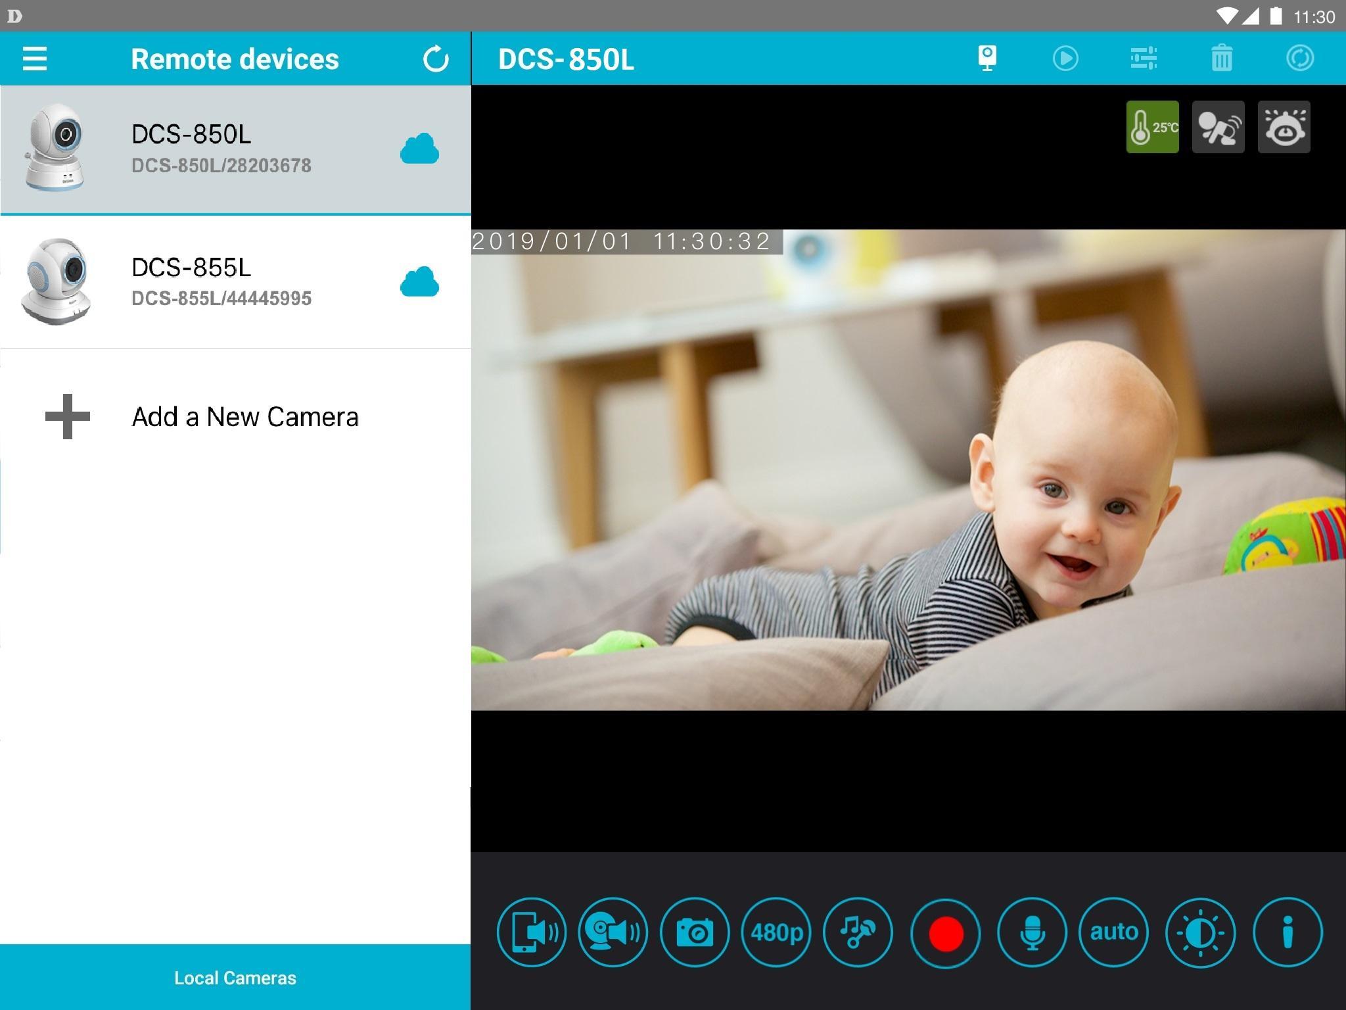Open the auto night mode selector
Screen dimensions: 1346x1010
1113,932
